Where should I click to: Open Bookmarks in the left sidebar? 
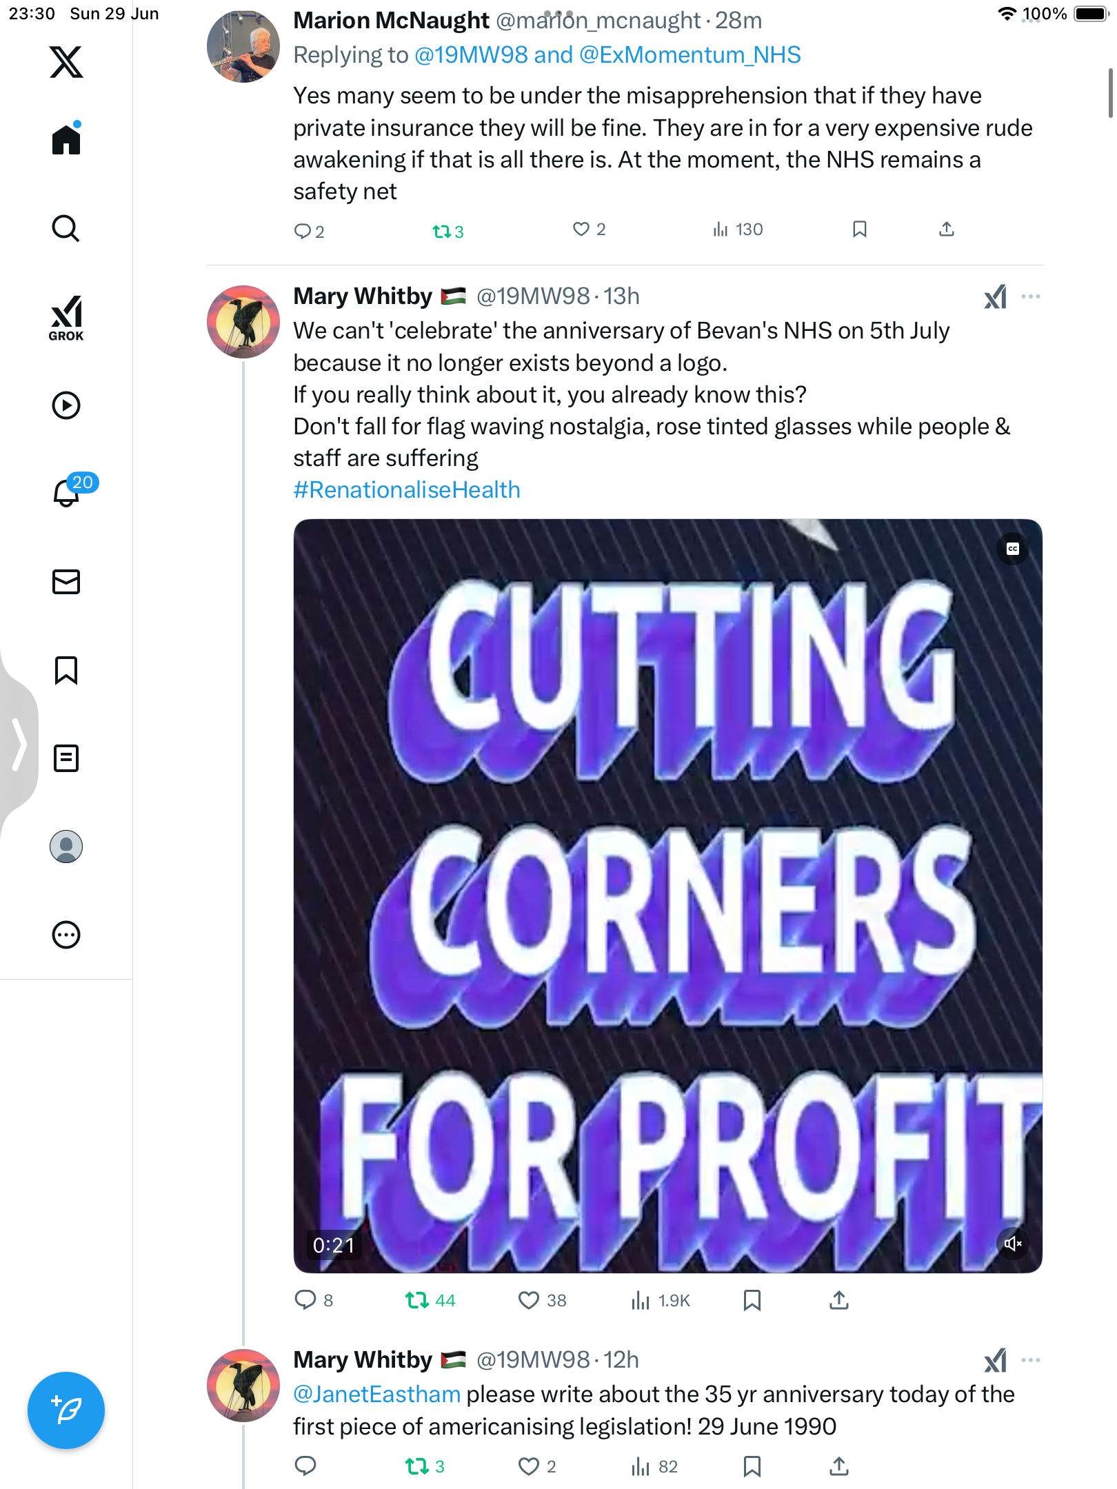point(66,670)
